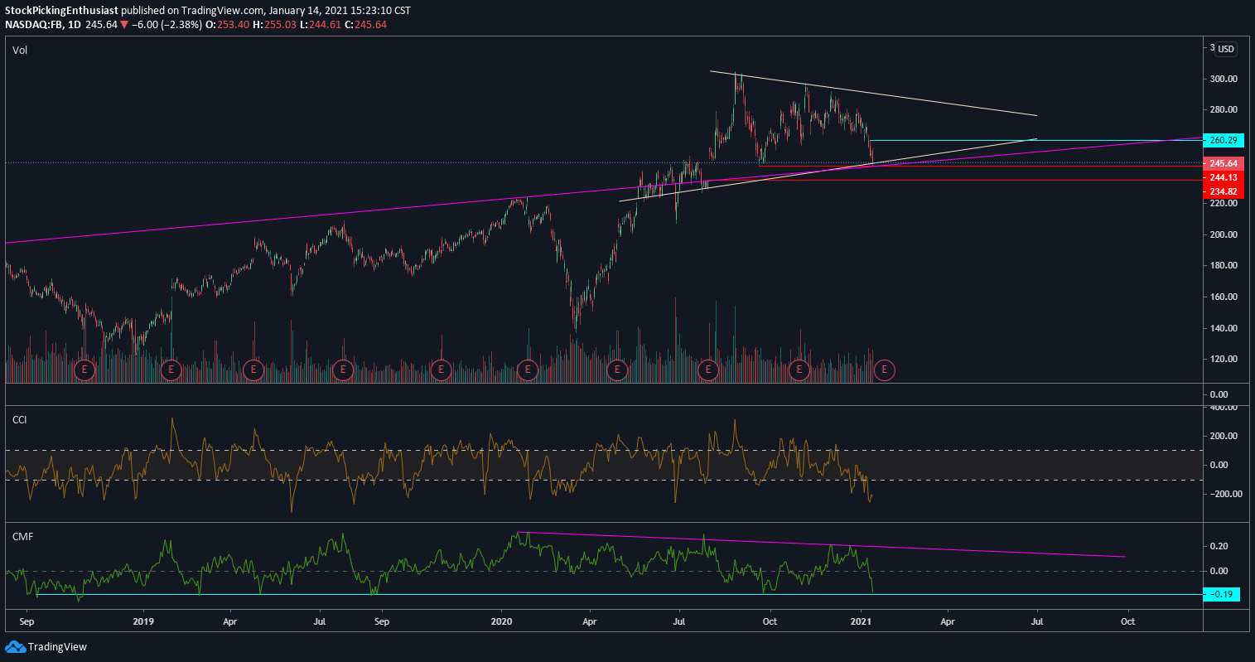
Task: Click the earnings marker nearest 2021 on the time axis
Action: pyautogui.click(x=884, y=370)
